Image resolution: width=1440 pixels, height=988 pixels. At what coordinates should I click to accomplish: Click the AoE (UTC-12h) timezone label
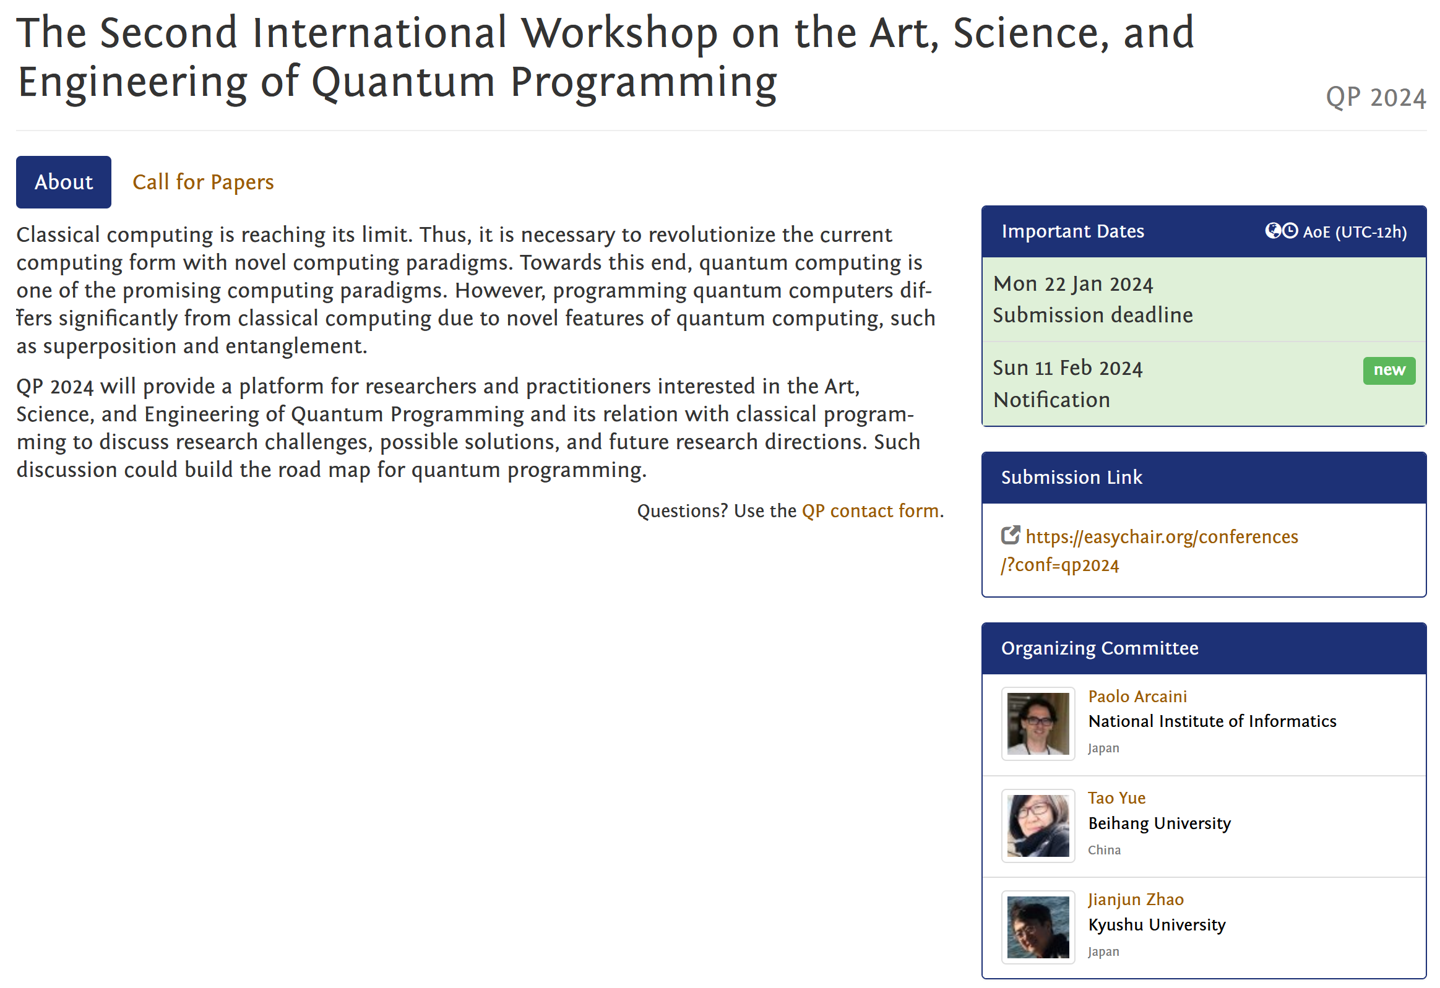(1355, 232)
